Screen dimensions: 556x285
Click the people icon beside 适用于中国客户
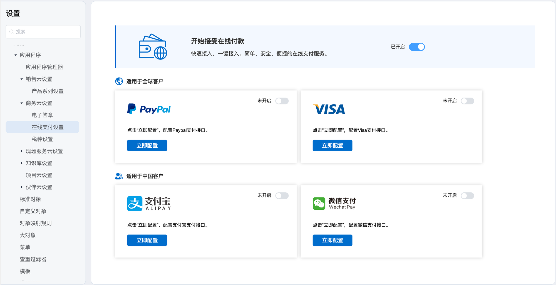pyautogui.click(x=119, y=176)
